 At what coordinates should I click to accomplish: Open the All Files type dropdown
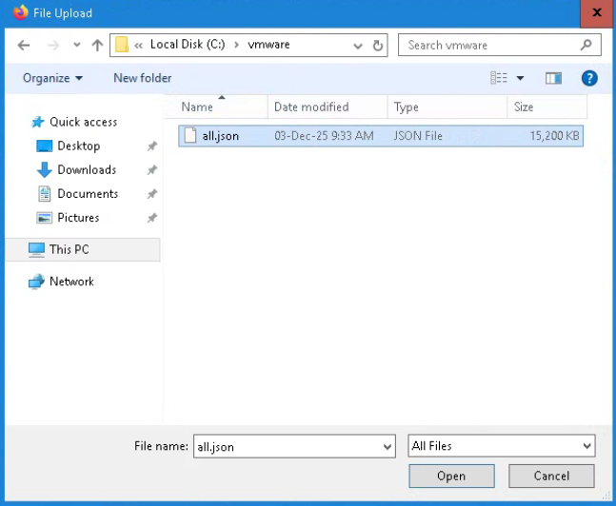point(586,446)
